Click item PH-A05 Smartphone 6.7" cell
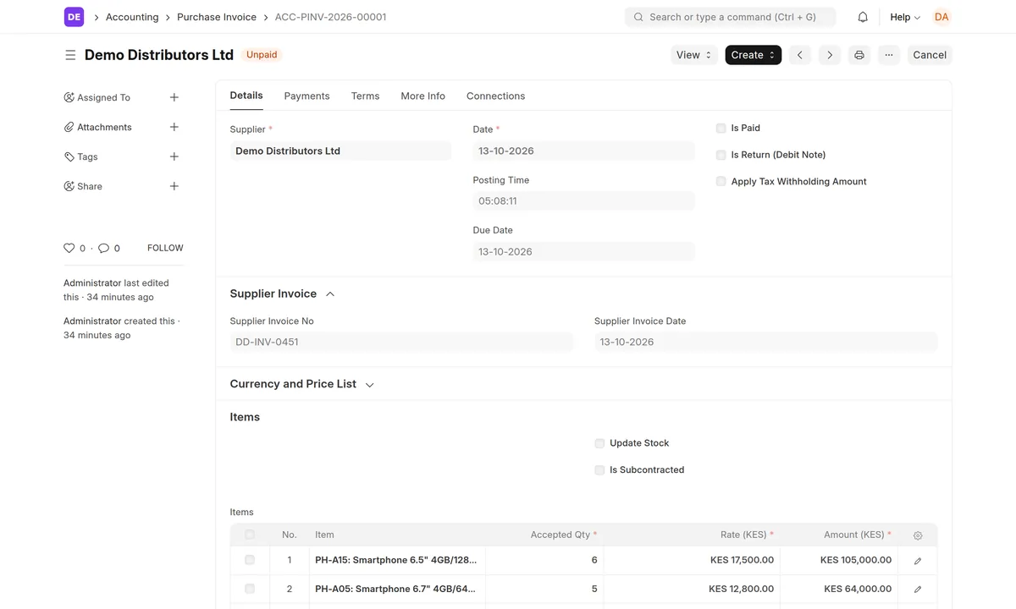This screenshot has height=609, width=1016. click(x=397, y=589)
